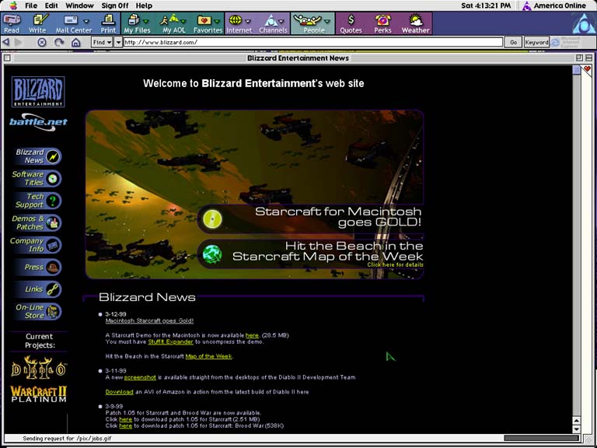Open the Macintosh Starcraft goes Gold link
This screenshot has height=448, width=597.
coord(149,320)
